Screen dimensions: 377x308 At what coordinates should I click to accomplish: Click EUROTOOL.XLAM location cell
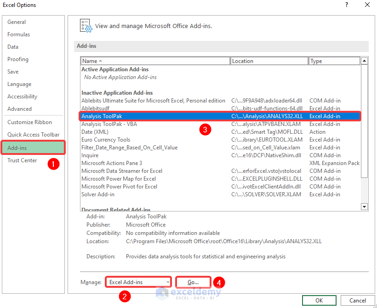[267, 140]
